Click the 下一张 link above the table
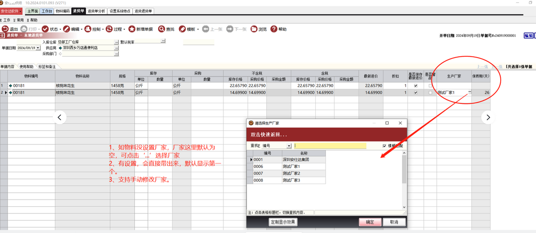536x233 pixels. (497, 66)
